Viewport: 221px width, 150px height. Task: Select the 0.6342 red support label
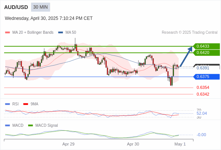pos(203,94)
